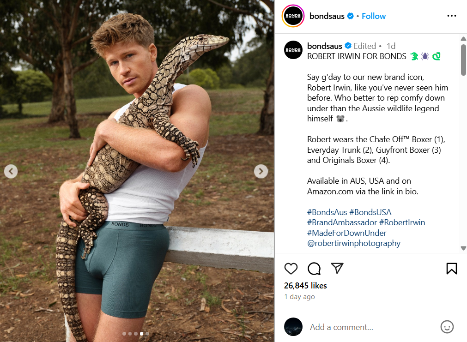Open the #BondsUSA hashtag link
The height and width of the screenshot is (342, 467).
click(370, 212)
